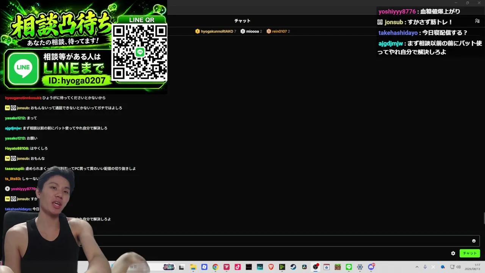Open the network status tray icon
The width and height of the screenshot is (485, 273).
[452, 267]
